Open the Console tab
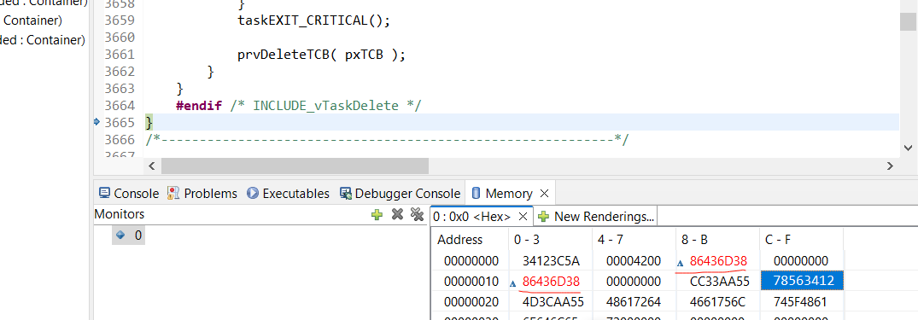 [129, 193]
